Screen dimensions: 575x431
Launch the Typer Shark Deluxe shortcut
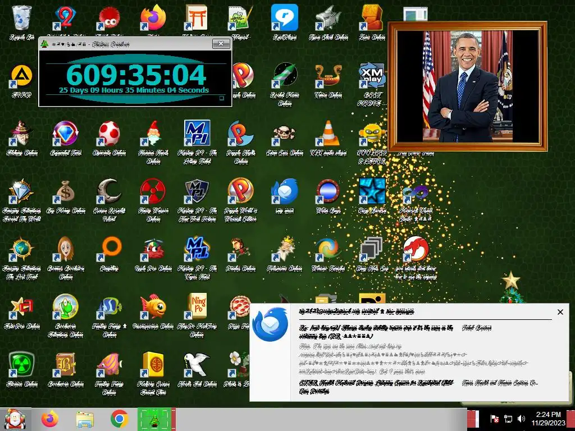pos(328,17)
